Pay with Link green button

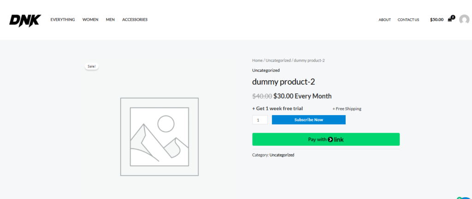pyautogui.click(x=325, y=140)
